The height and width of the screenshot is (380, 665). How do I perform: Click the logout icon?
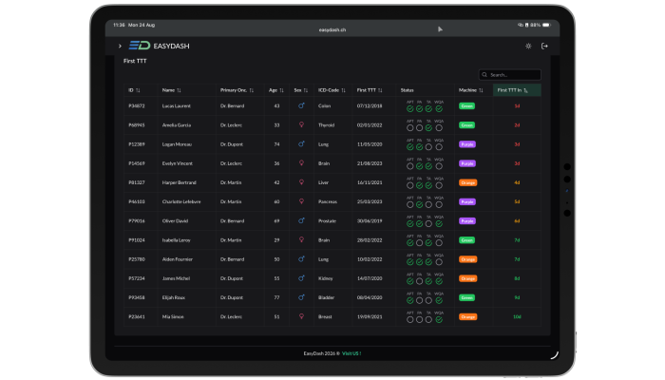[x=544, y=46]
